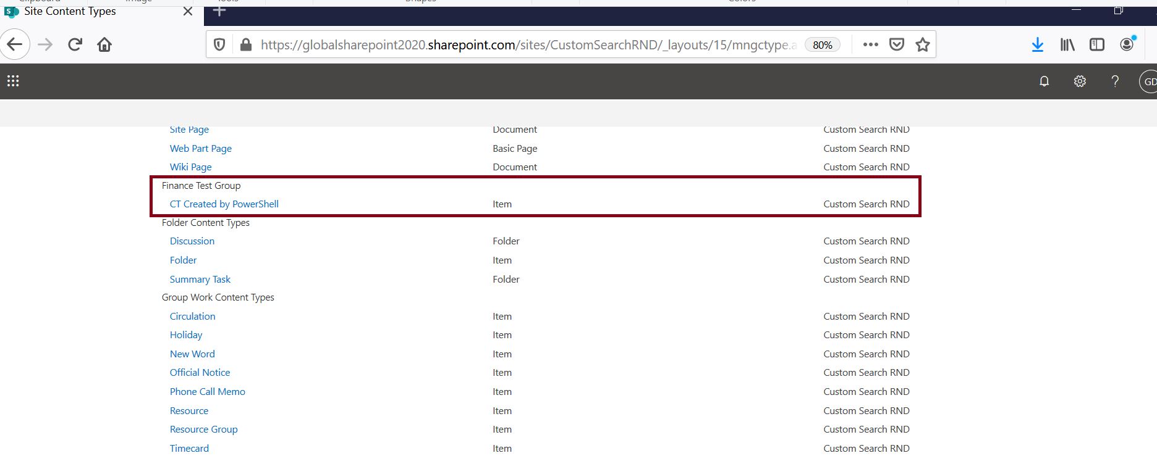
Task: Open the GD user profile avatar
Action: point(1148,81)
